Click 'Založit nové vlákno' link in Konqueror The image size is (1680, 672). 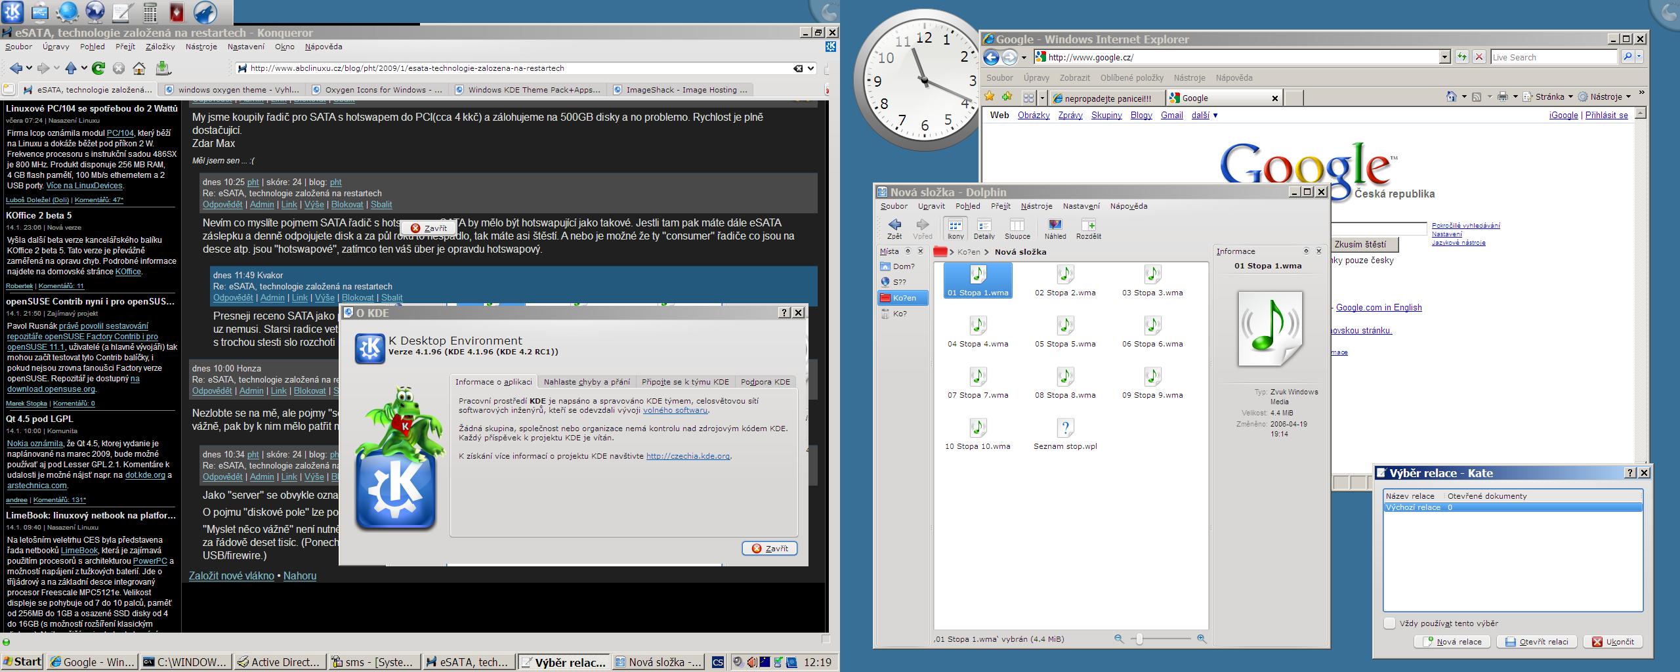(232, 576)
